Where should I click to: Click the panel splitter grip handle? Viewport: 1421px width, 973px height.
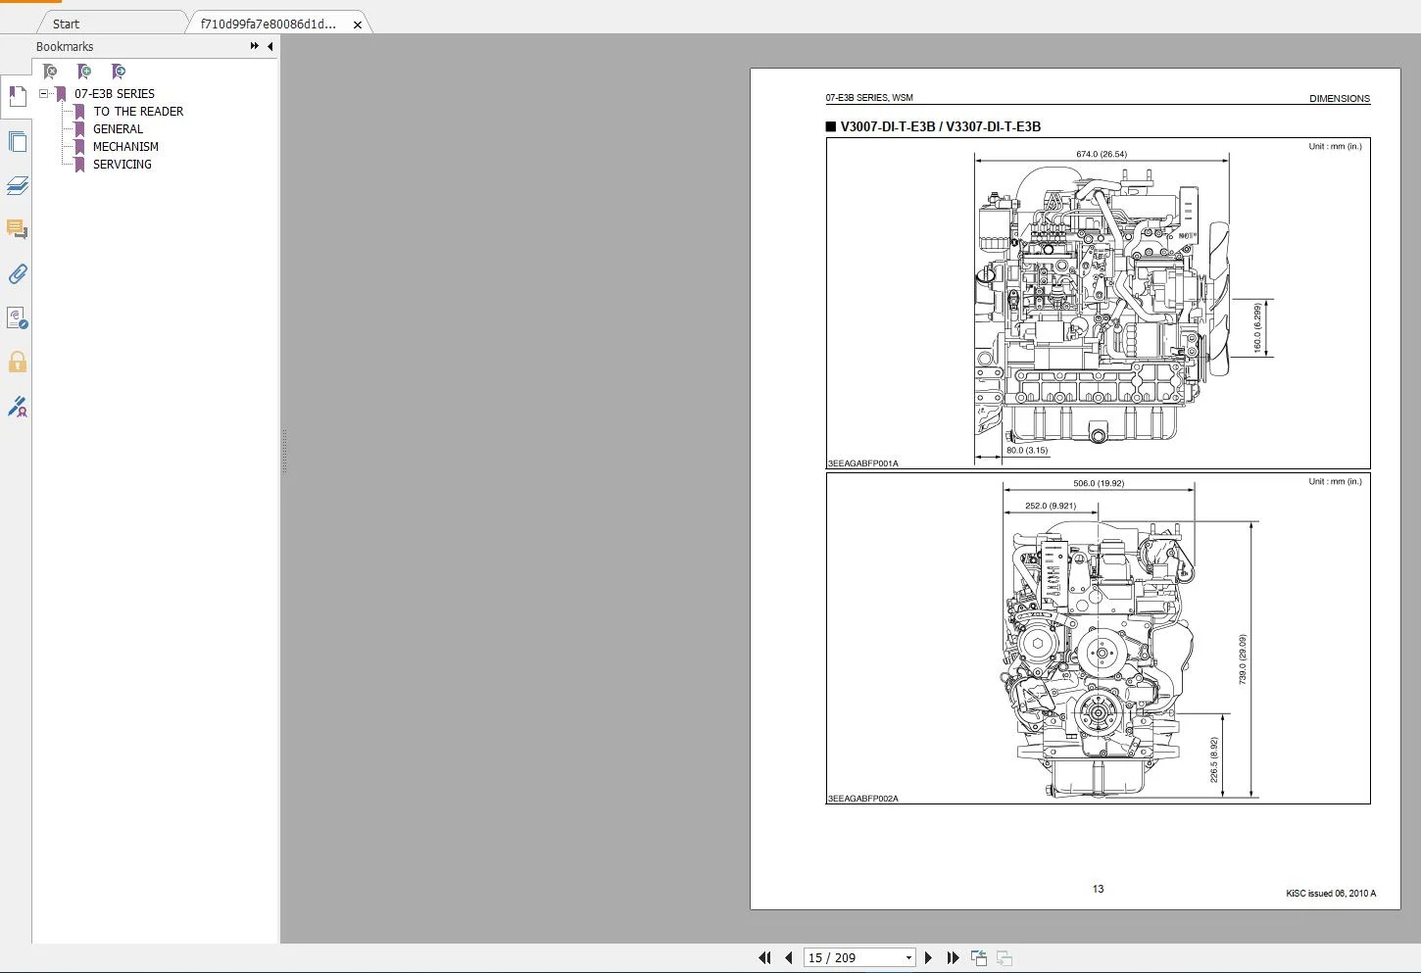pyautogui.click(x=284, y=451)
